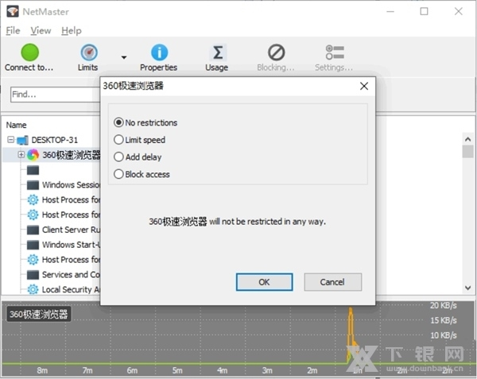The height and width of the screenshot is (379, 477).
Task: Select the Limit speed option
Action: tap(139, 140)
